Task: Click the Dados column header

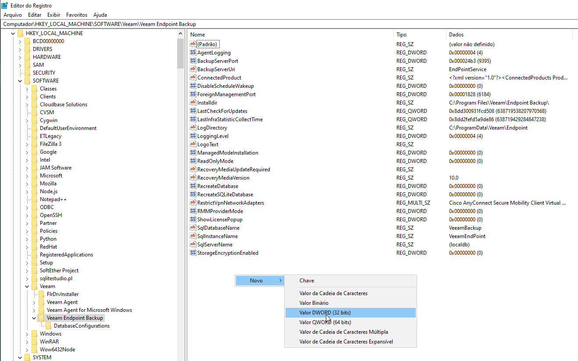Action: [x=509, y=35]
